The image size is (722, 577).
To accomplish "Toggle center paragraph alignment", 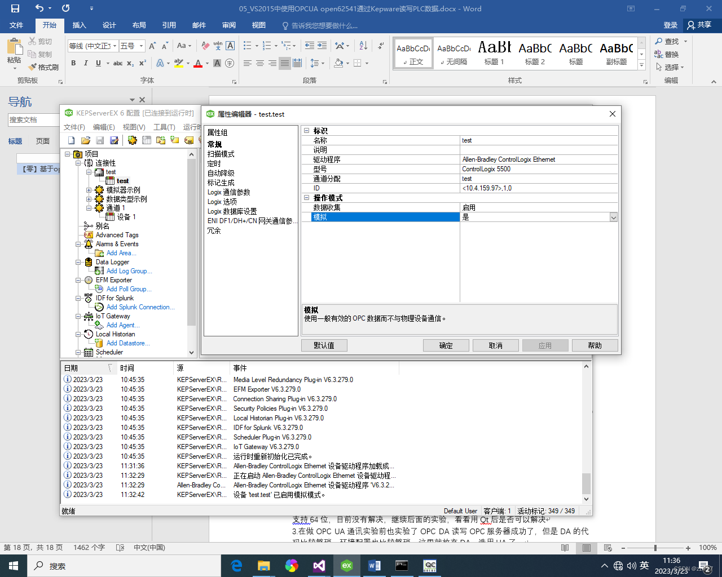I will coord(260,63).
